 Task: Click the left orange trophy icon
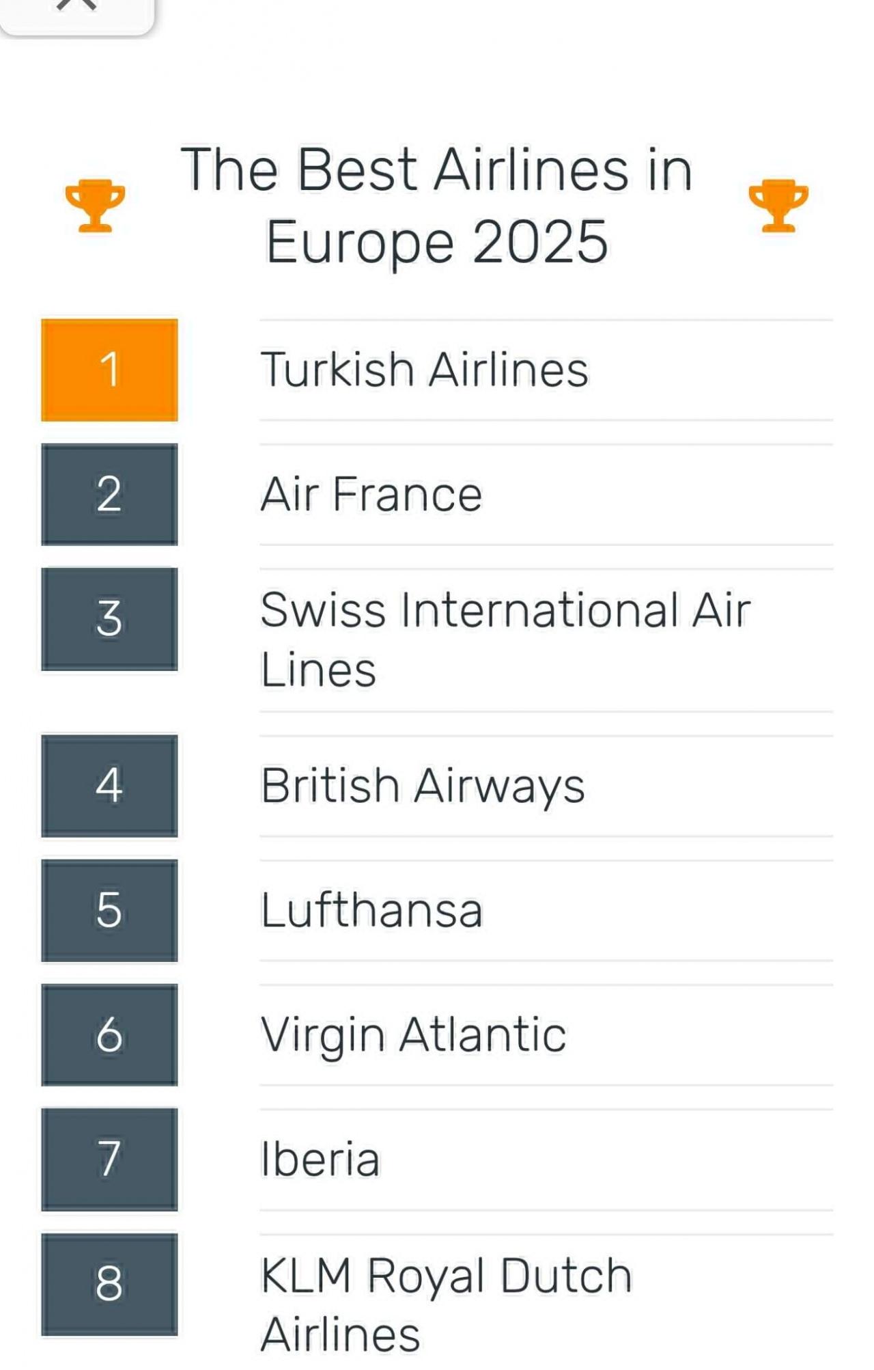(x=95, y=206)
